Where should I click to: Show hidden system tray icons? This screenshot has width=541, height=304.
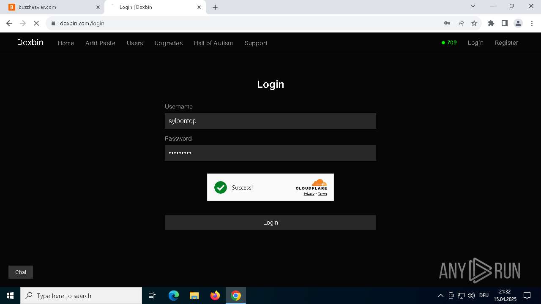tap(440, 296)
